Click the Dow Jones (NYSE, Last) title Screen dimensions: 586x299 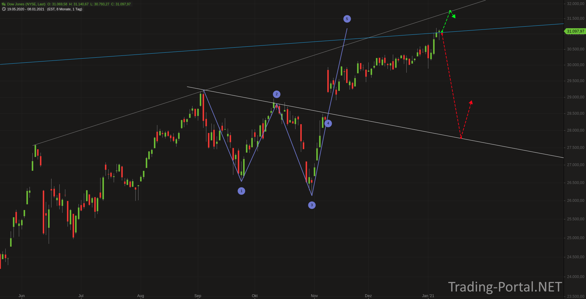click(x=26, y=4)
